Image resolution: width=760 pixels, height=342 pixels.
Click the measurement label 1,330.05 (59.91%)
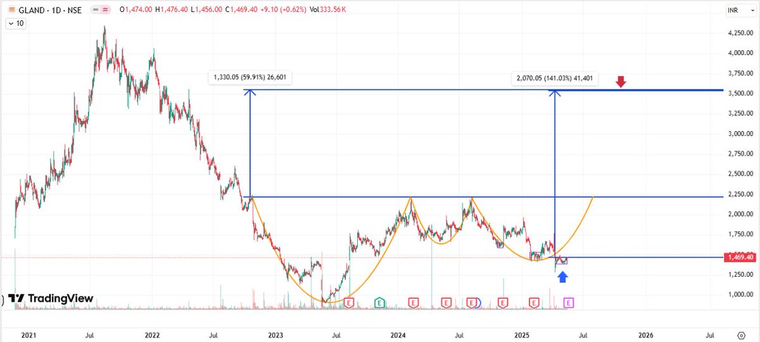[251, 79]
